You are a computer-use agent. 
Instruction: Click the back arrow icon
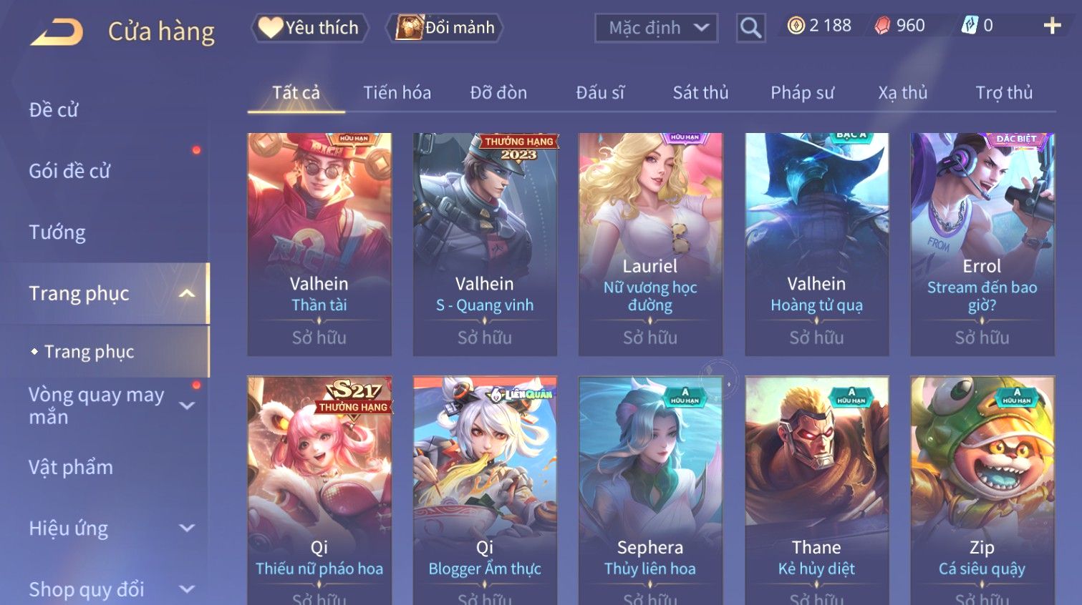pos(57,32)
